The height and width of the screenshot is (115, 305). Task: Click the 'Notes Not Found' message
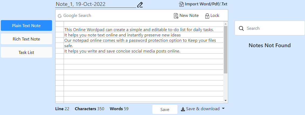(270, 45)
